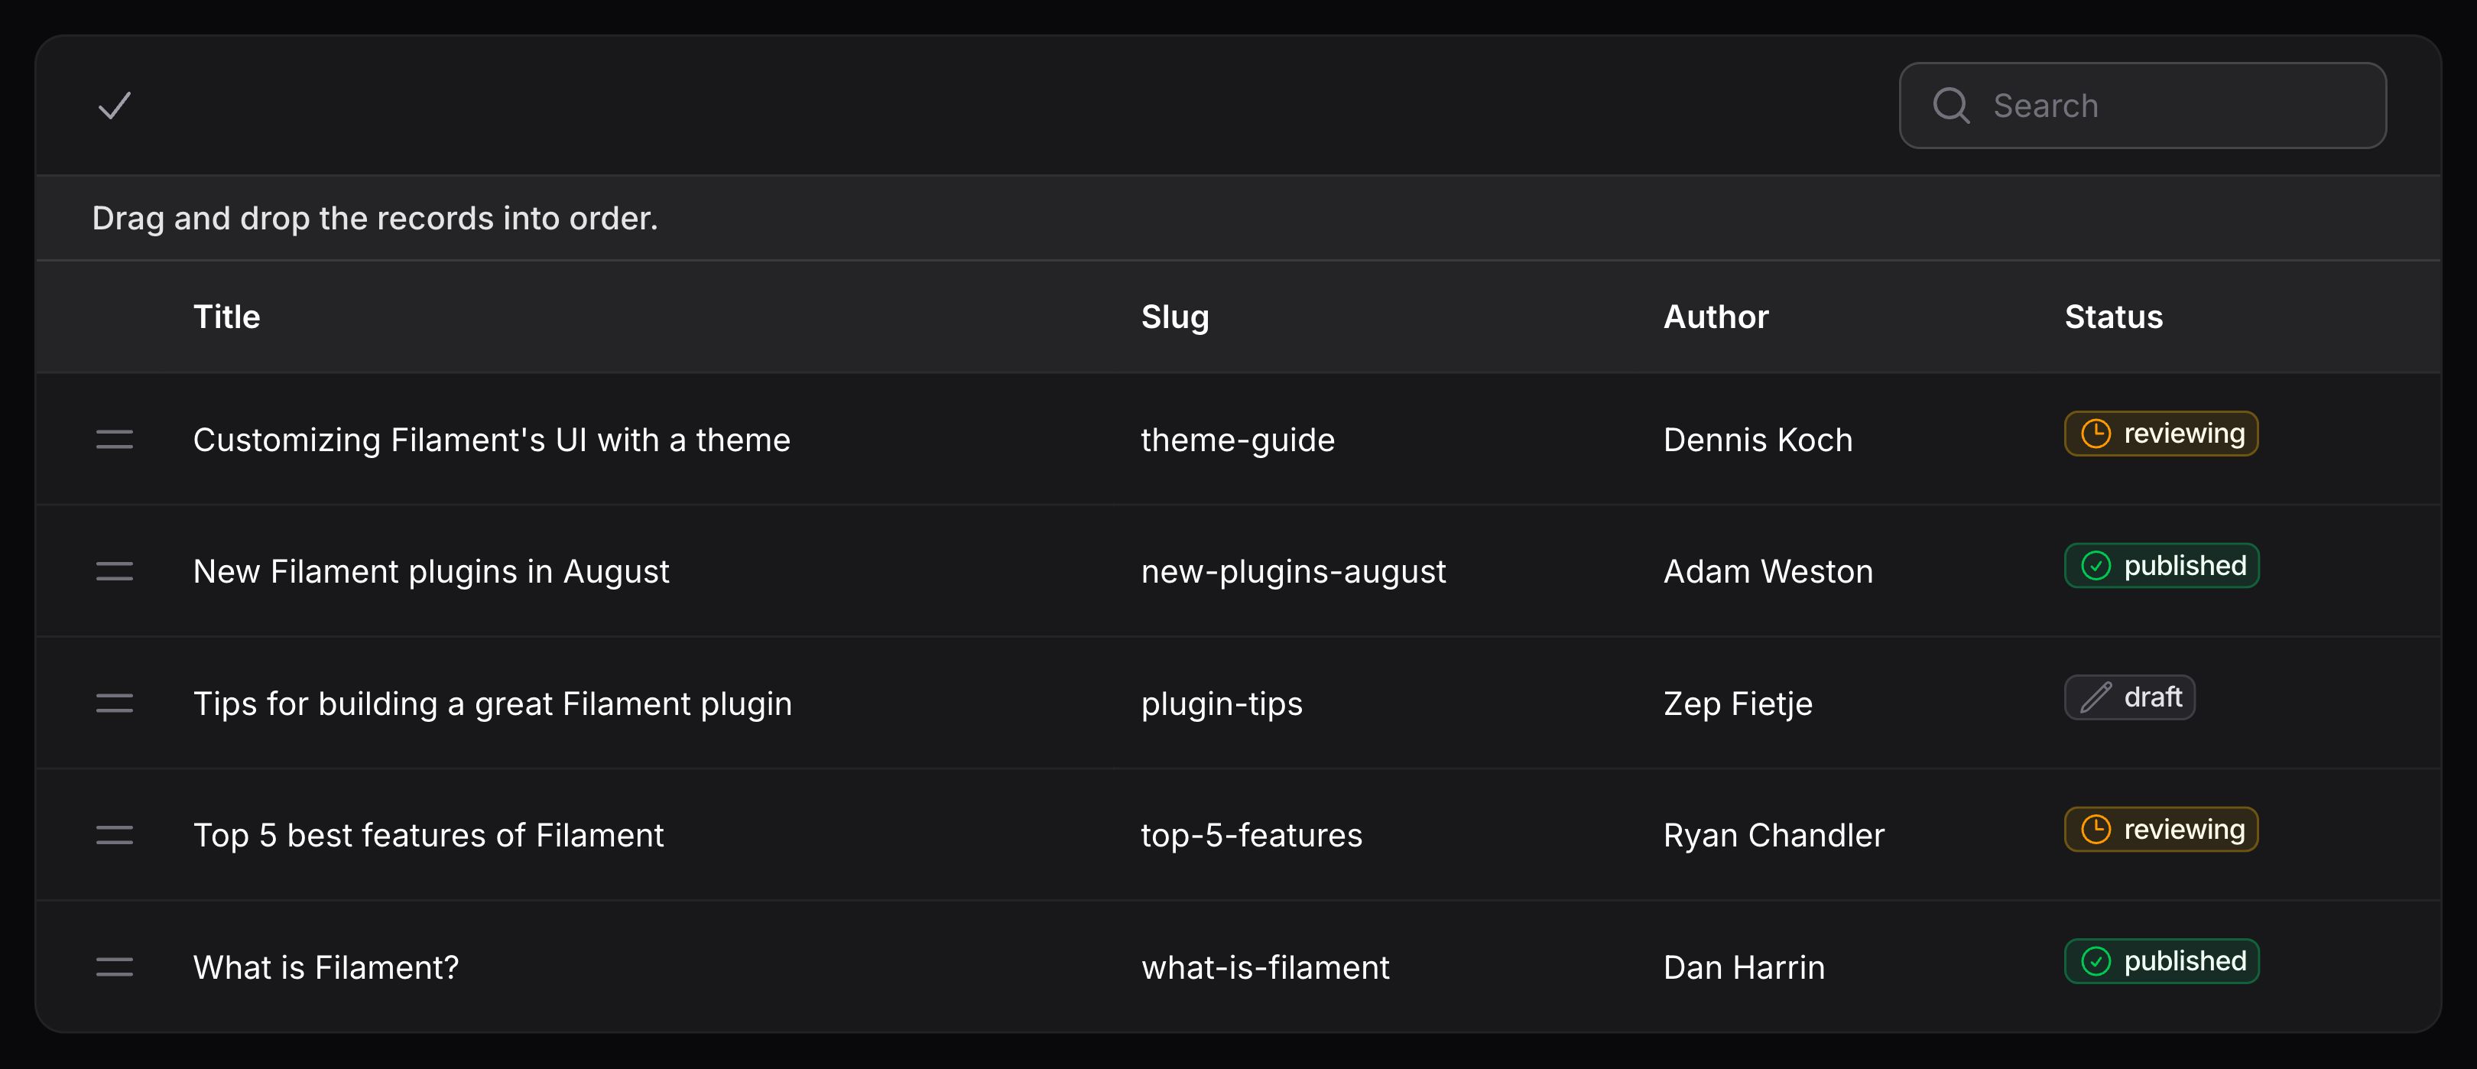This screenshot has height=1069, width=2477.
Task: Click the author name Zep Fietje
Action: 1738,703
